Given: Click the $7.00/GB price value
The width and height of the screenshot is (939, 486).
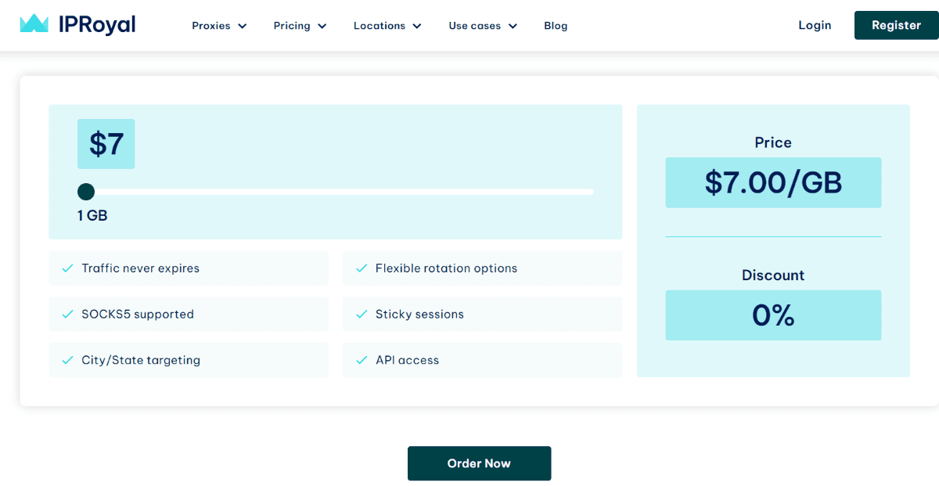Looking at the screenshot, I should [x=773, y=182].
